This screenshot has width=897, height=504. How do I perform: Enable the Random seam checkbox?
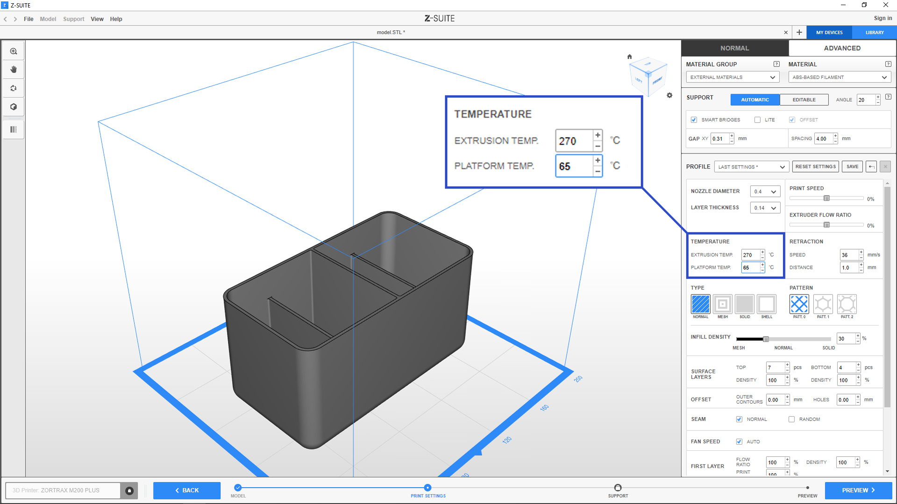click(791, 419)
